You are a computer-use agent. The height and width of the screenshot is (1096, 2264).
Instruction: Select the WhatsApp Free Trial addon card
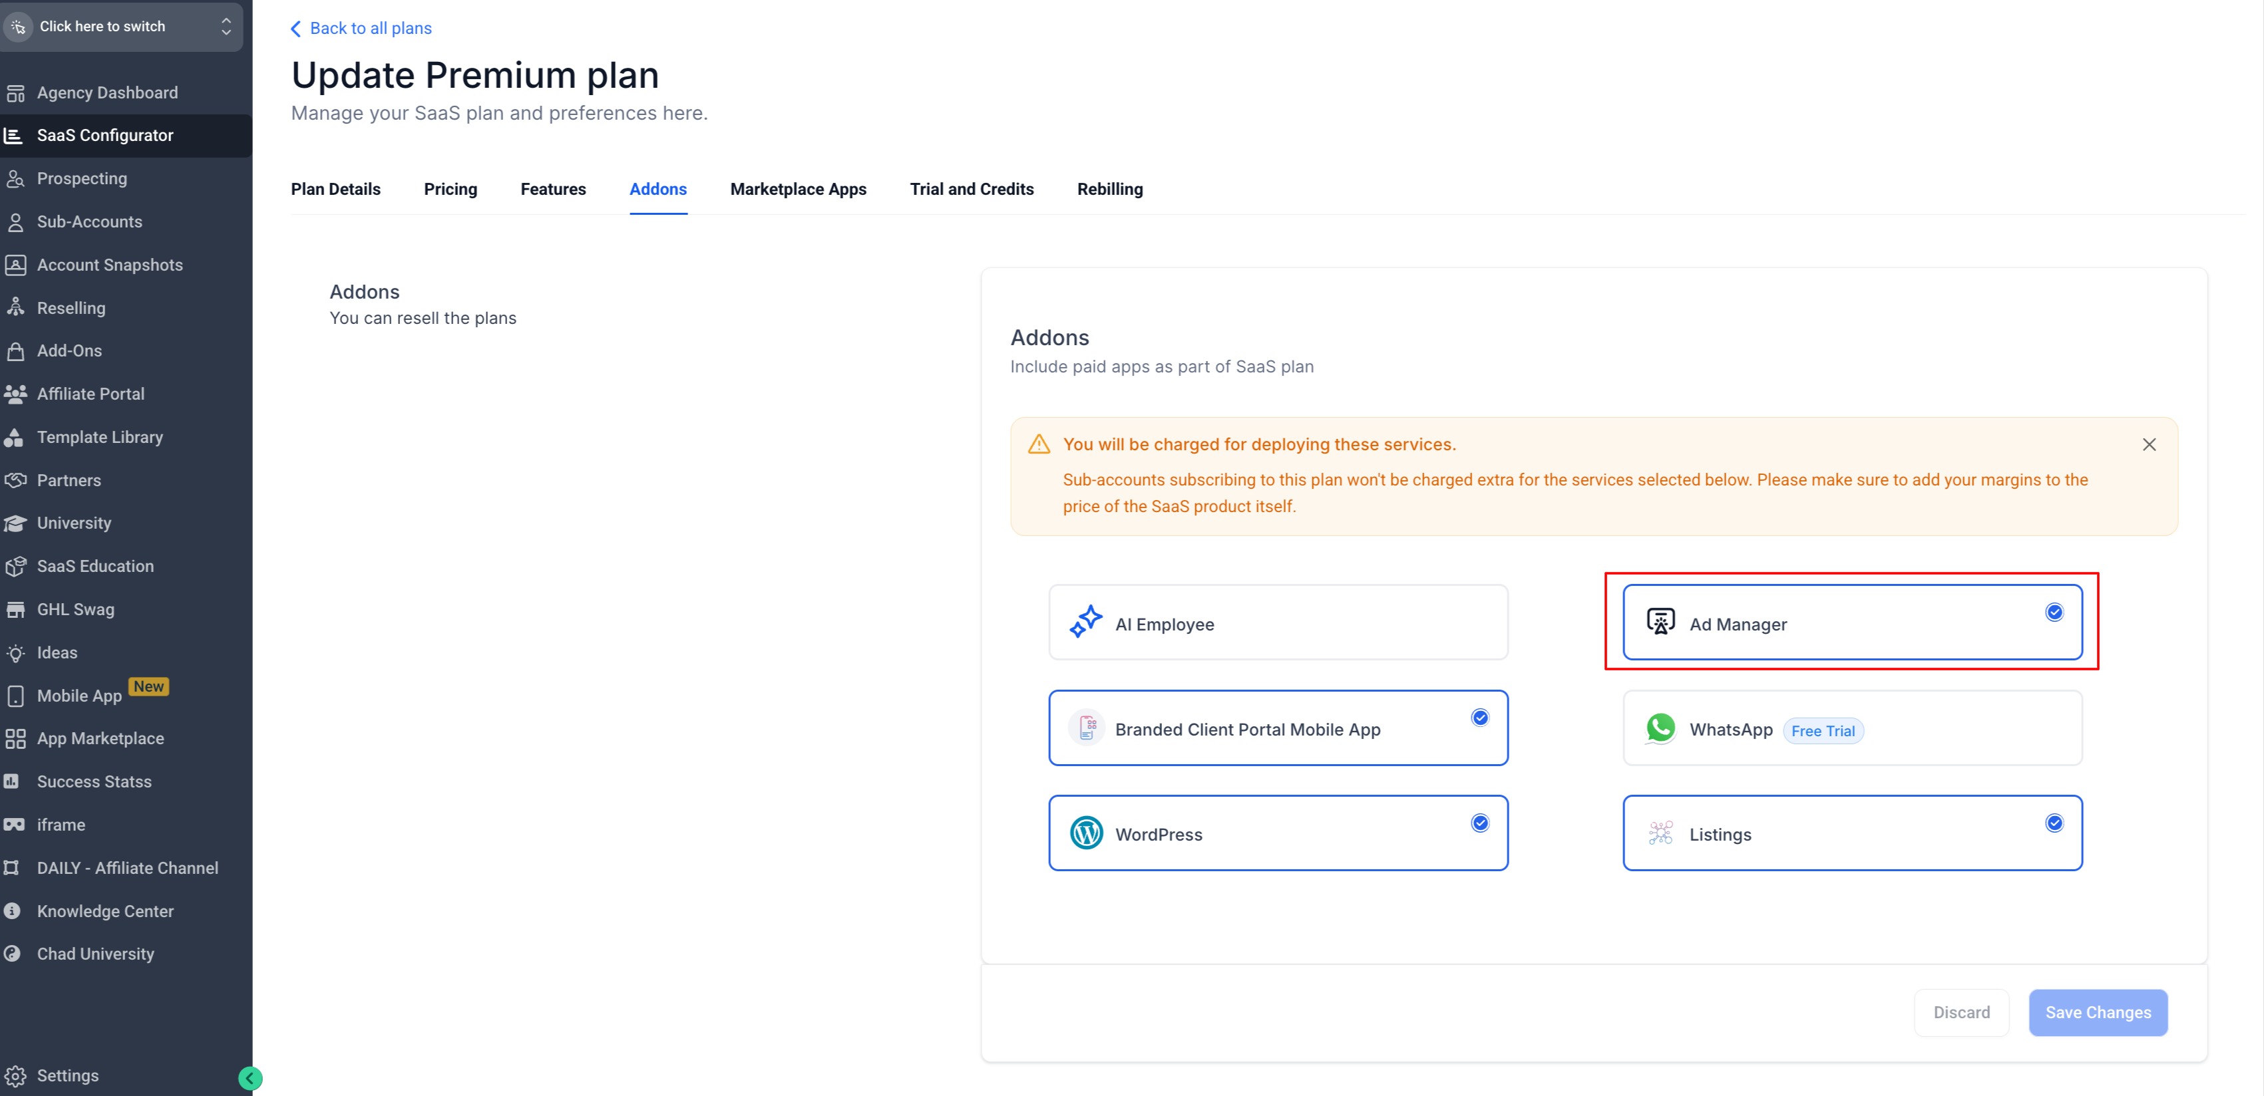tap(1933, 728)
